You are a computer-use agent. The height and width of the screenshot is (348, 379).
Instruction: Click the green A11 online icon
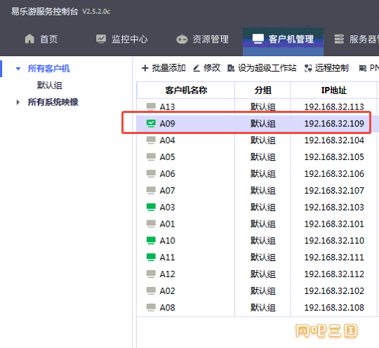pyautogui.click(x=151, y=257)
